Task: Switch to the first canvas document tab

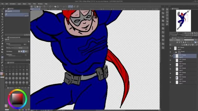Action: (x=35, y=9)
